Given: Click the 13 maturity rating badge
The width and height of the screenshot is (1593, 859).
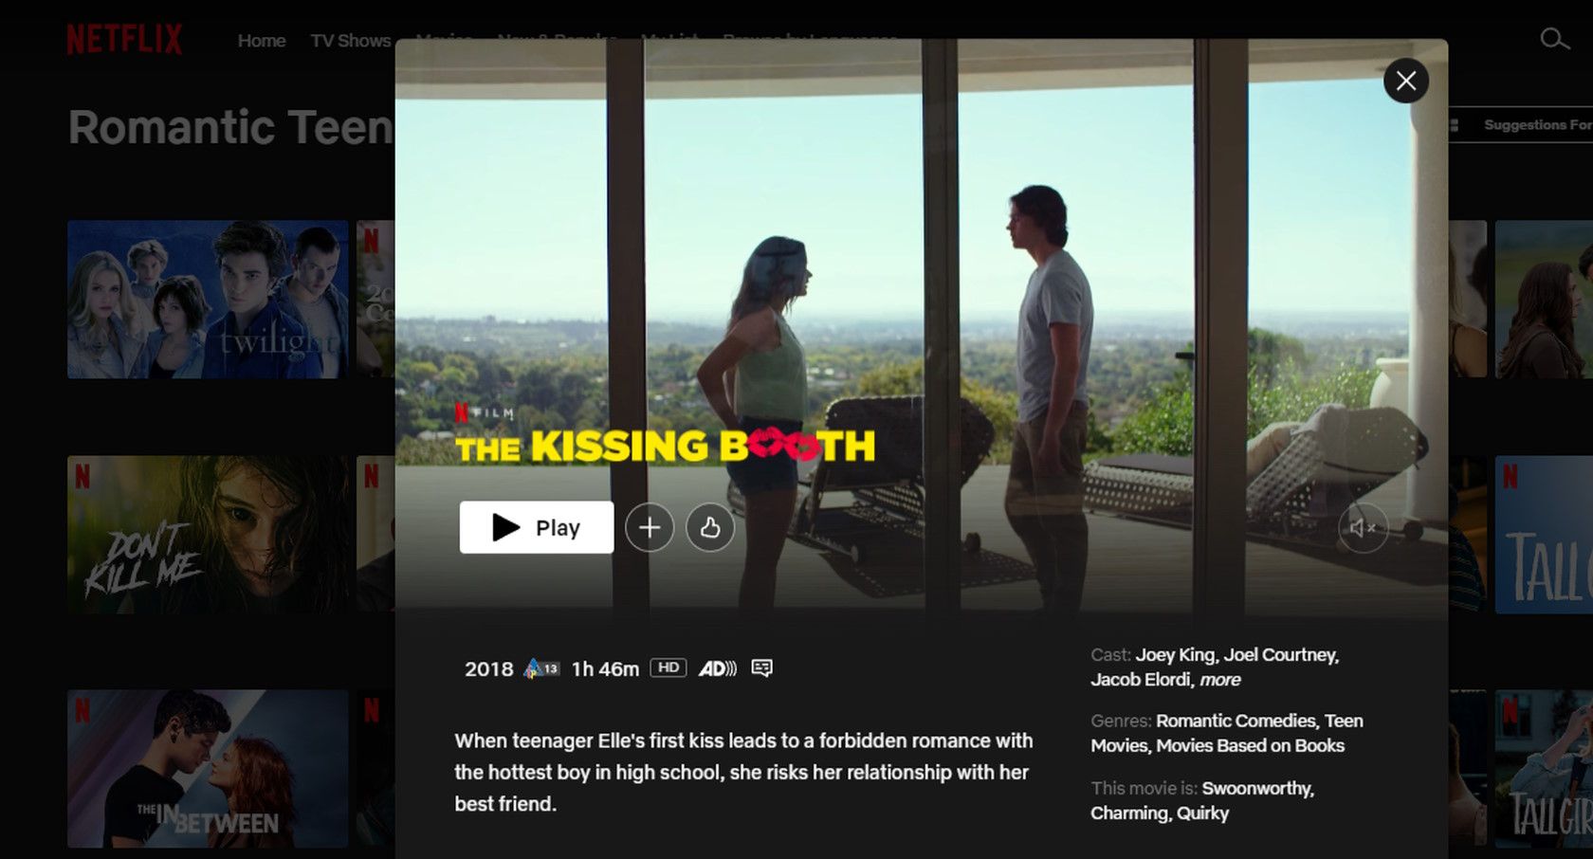Looking at the screenshot, I should click(541, 668).
